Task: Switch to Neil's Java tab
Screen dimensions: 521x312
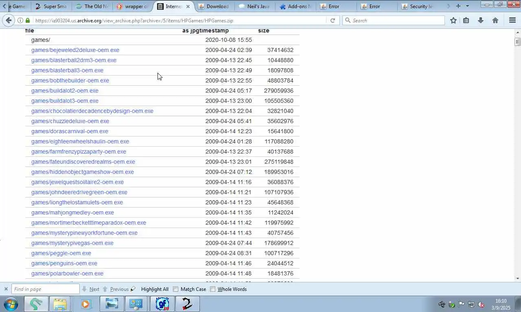Action: (x=254, y=6)
